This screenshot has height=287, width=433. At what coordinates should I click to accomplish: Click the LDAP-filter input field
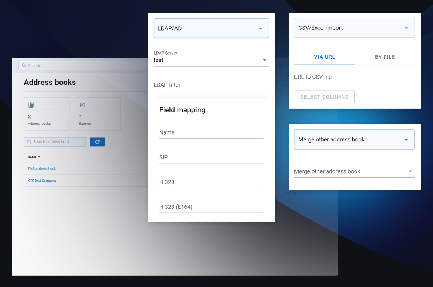pos(211,85)
